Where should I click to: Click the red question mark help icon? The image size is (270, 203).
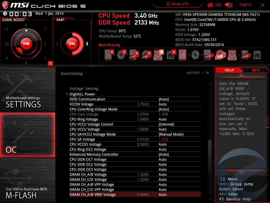(50, 63)
